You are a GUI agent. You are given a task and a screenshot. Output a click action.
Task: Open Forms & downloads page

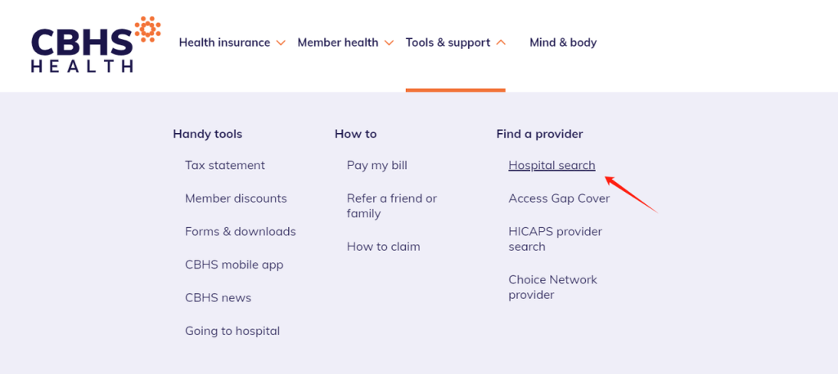(241, 232)
